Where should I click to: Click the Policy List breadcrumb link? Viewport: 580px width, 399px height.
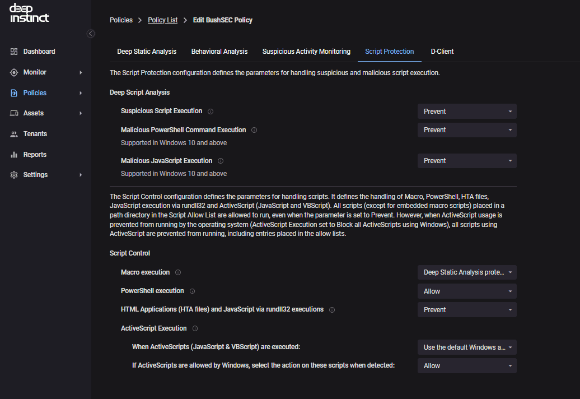coord(163,20)
